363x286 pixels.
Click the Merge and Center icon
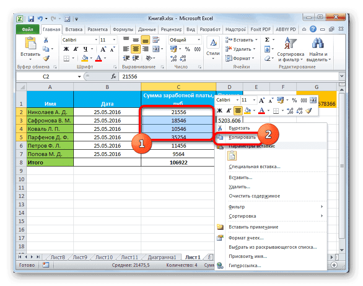click(156, 49)
